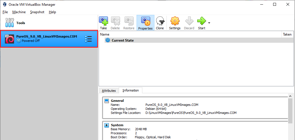295x140 pixels.
Task: Click the PureOS 64-bit Debian logo
Action: pyautogui.click(x=9, y=39)
